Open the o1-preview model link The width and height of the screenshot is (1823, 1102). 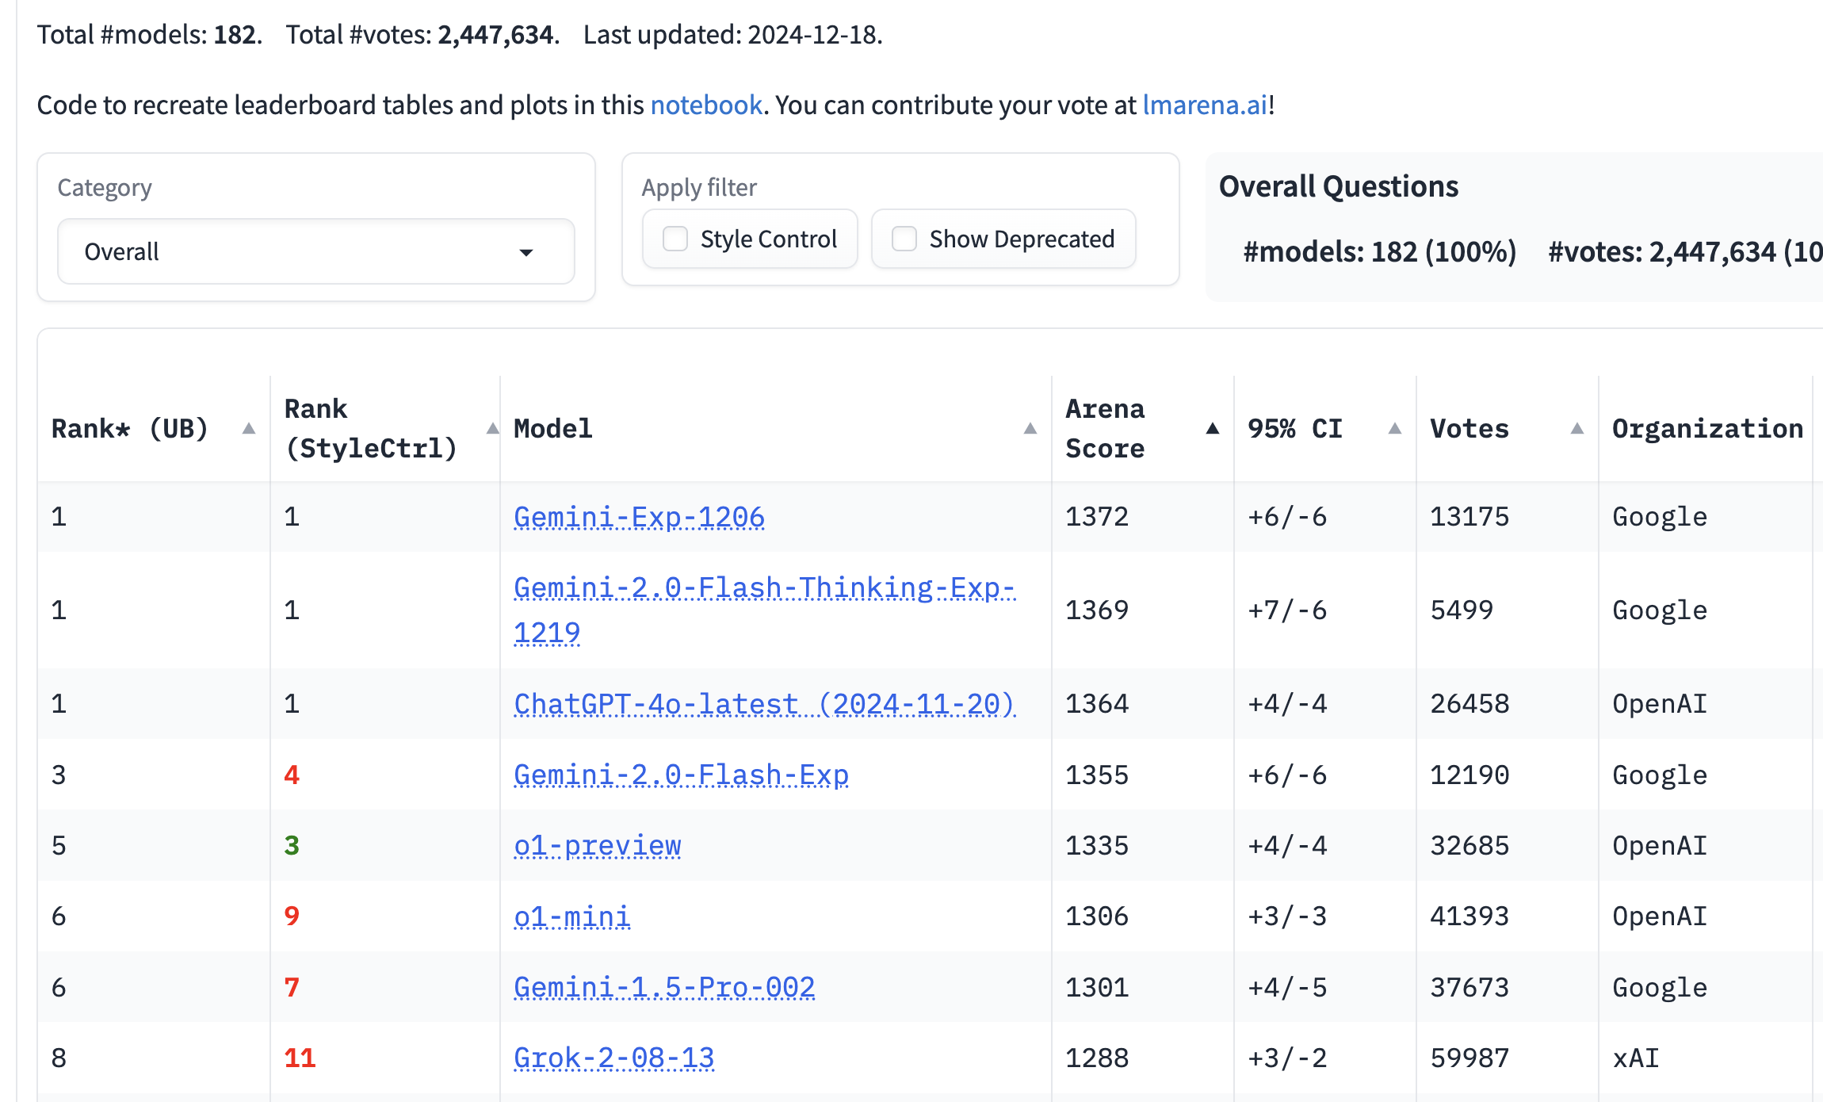pyautogui.click(x=598, y=846)
